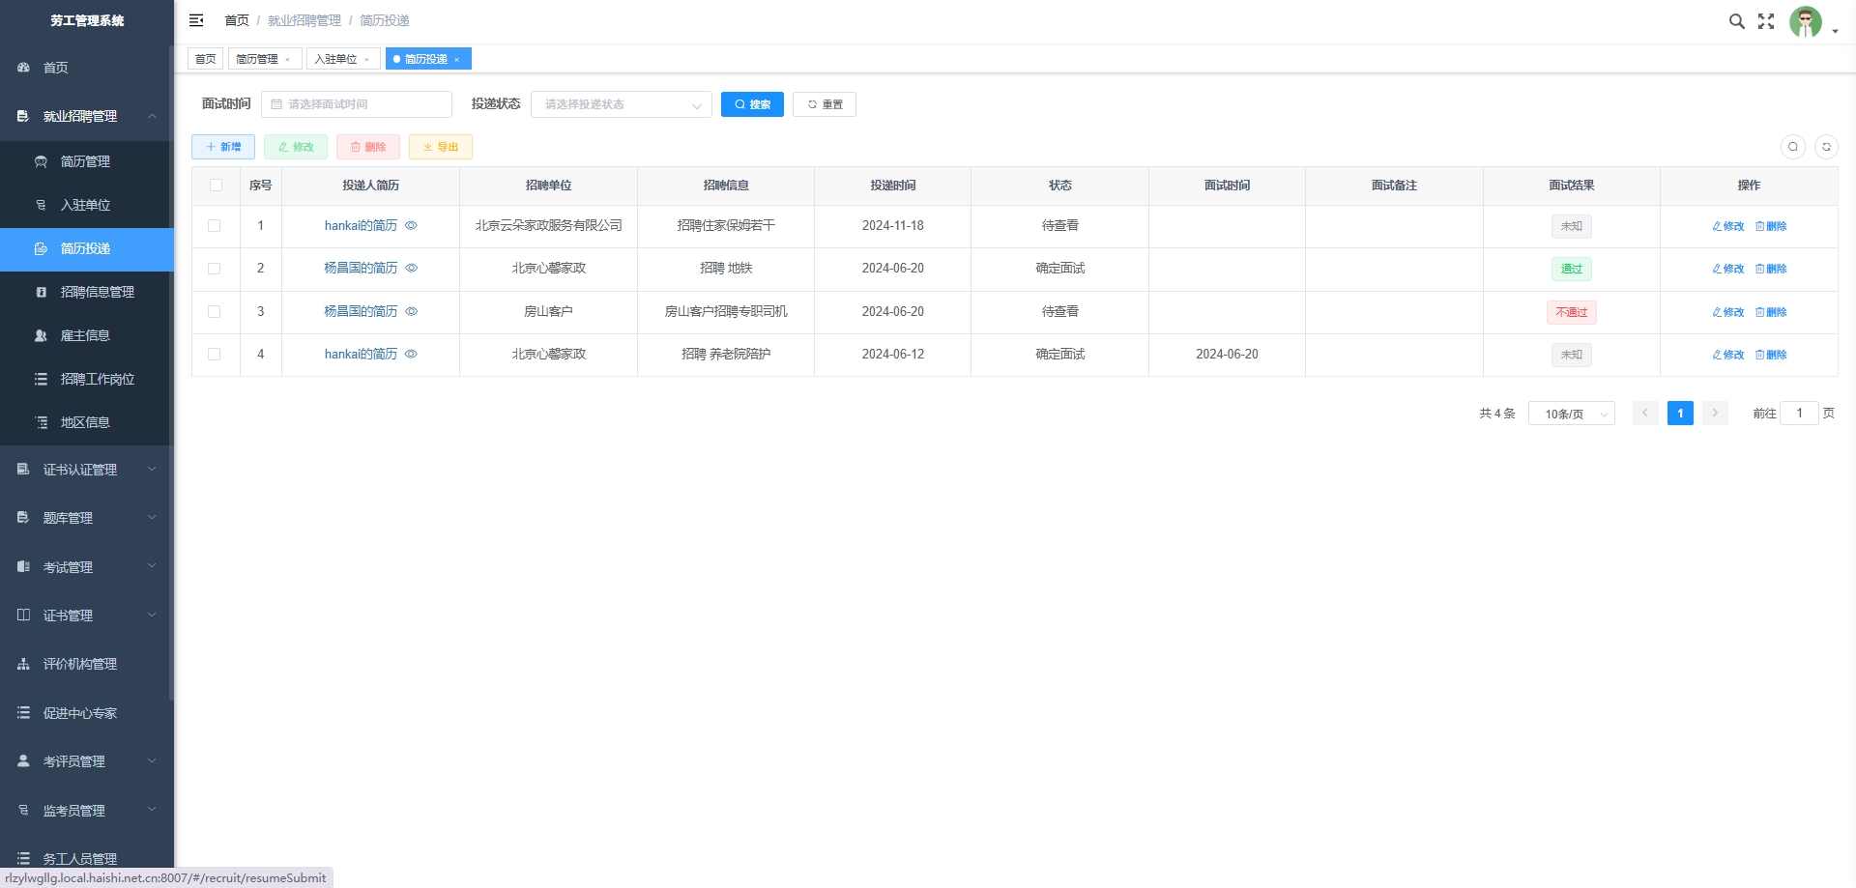Click 删除 in row 3
This screenshot has height=888, width=1856.
point(1771,312)
